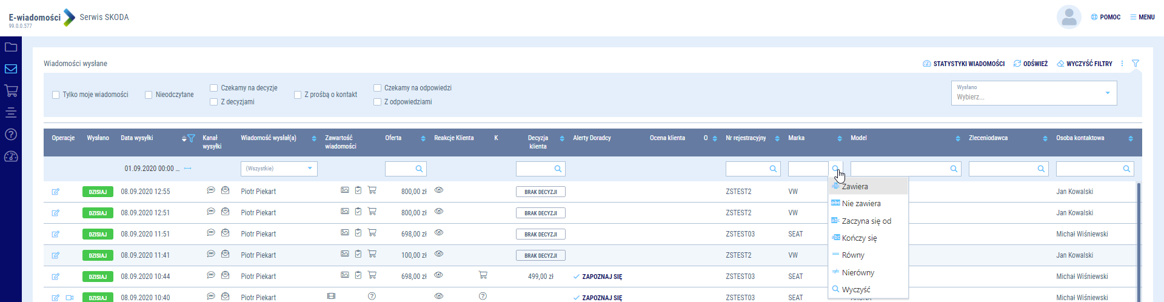Click user avatar profile icon
This screenshot has height=302, width=1164.
pyautogui.click(x=1069, y=17)
